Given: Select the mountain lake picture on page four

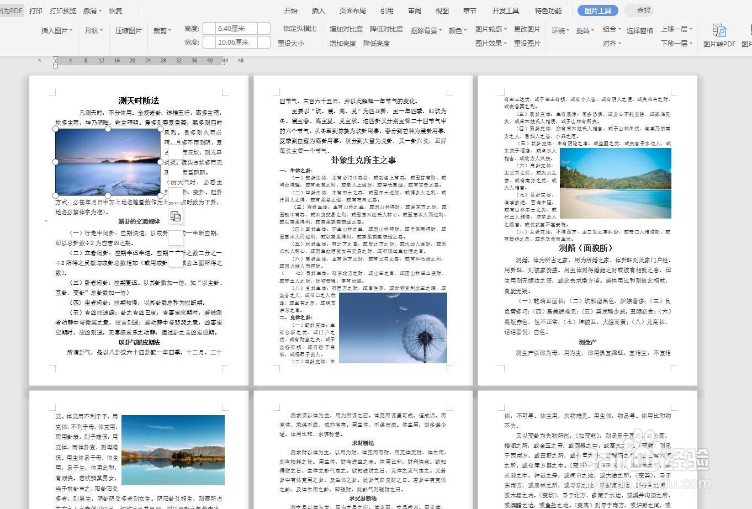Looking at the screenshot, I should (x=173, y=450).
